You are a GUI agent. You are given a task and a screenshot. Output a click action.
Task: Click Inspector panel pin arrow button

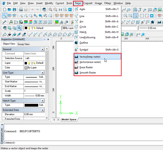[x=44, y=39]
